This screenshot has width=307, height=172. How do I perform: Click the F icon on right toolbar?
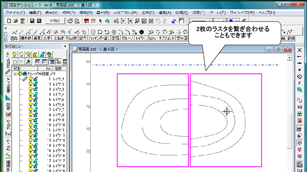coord(299,83)
